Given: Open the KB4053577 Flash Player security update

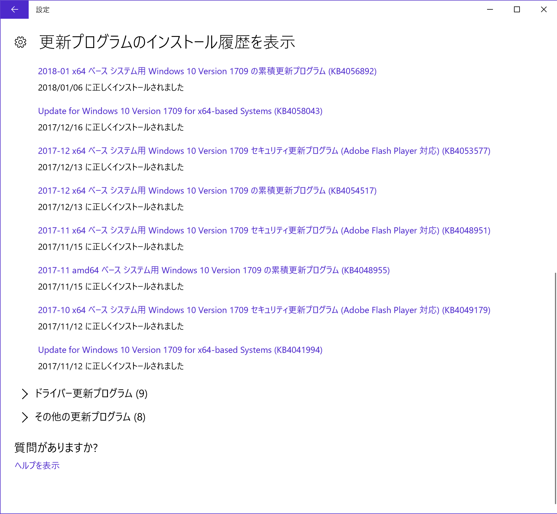Looking at the screenshot, I should coord(264,151).
